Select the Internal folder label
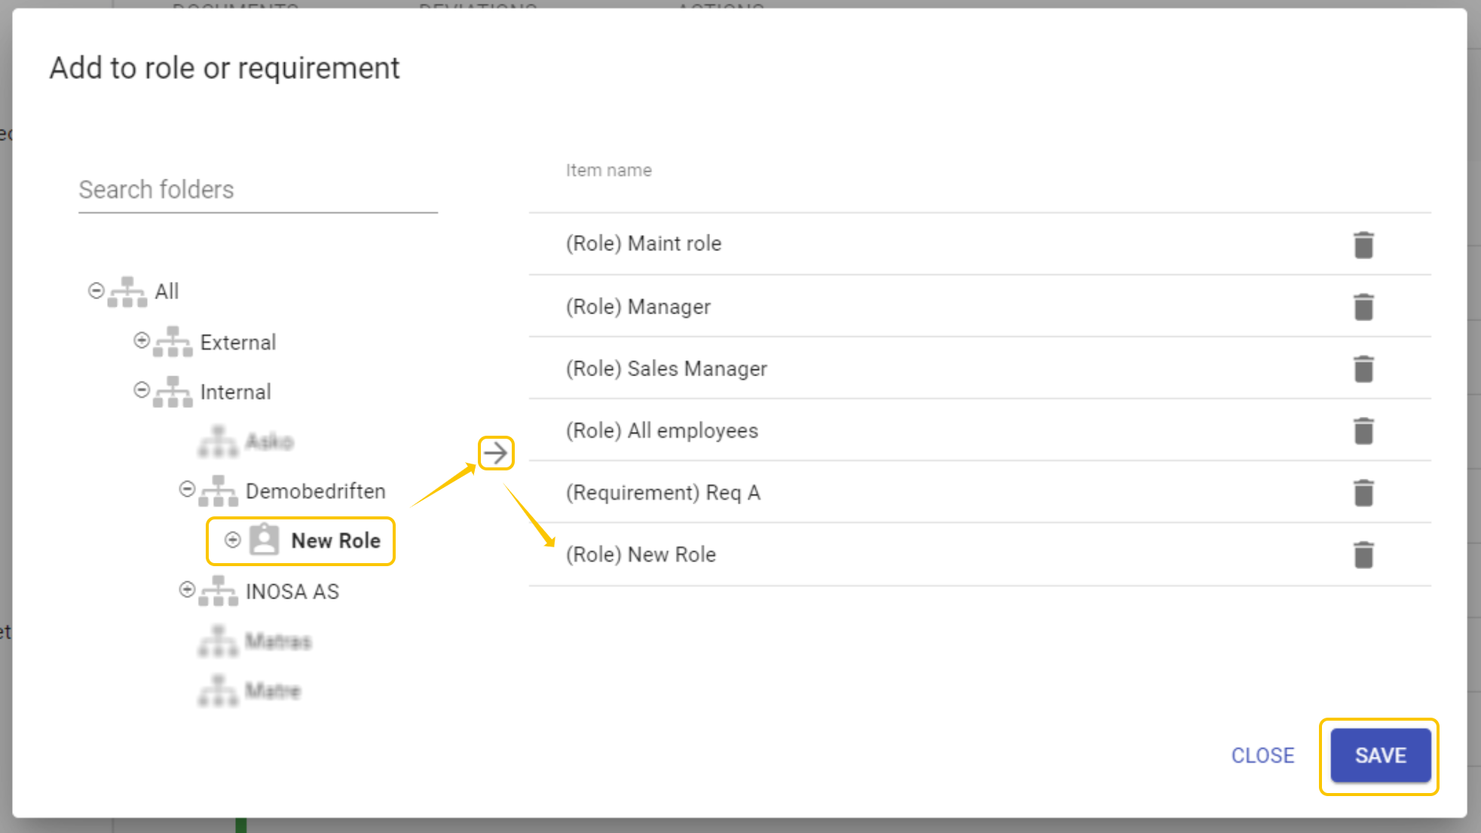Viewport: 1481px width, 833px height. pyautogui.click(x=235, y=392)
